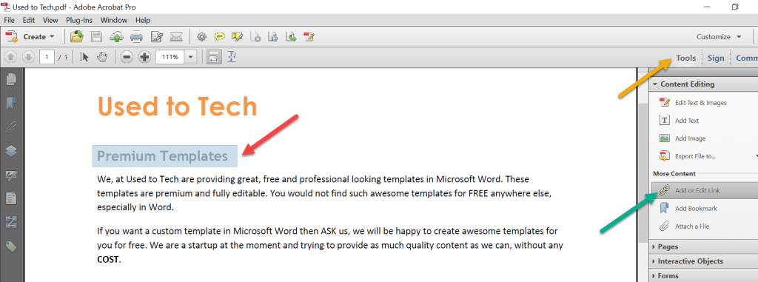758x282 pixels.
Task: Choose the Select tool cursor icon
Action: (84, 57)
